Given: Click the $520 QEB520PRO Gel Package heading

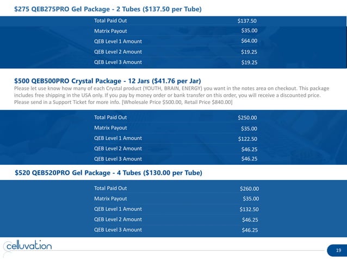Looking at the screenshot, I should point(109,173).
